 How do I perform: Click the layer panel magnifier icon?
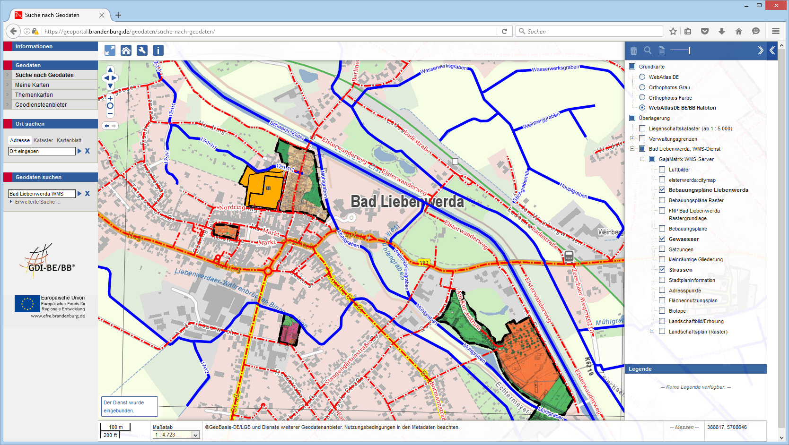tap(648, 50)
